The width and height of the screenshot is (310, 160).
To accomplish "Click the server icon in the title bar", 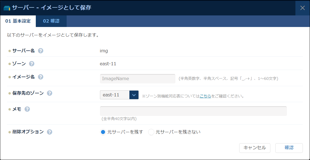I will point(7,8).
